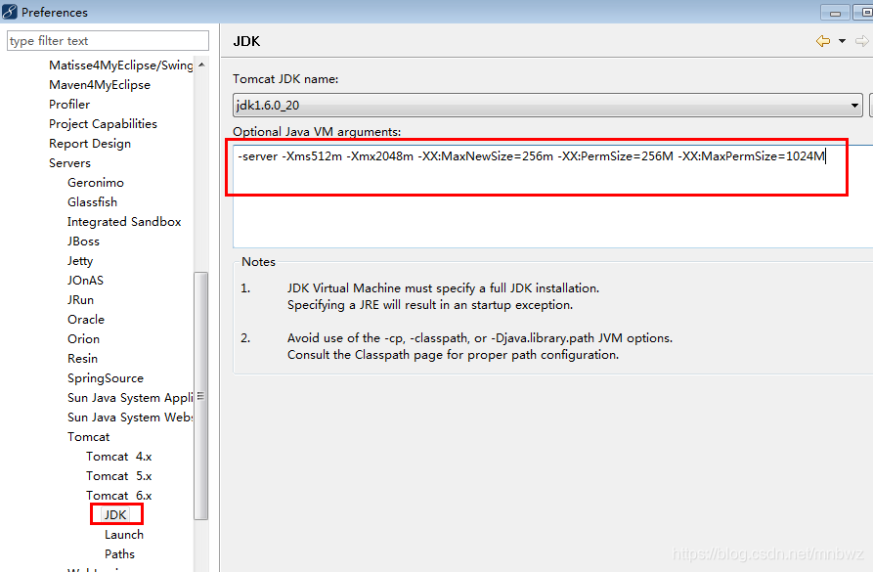This screenshot has height=572, width=873.
Task: Select Tomcat 4.x in the tree
Action: 118,457
